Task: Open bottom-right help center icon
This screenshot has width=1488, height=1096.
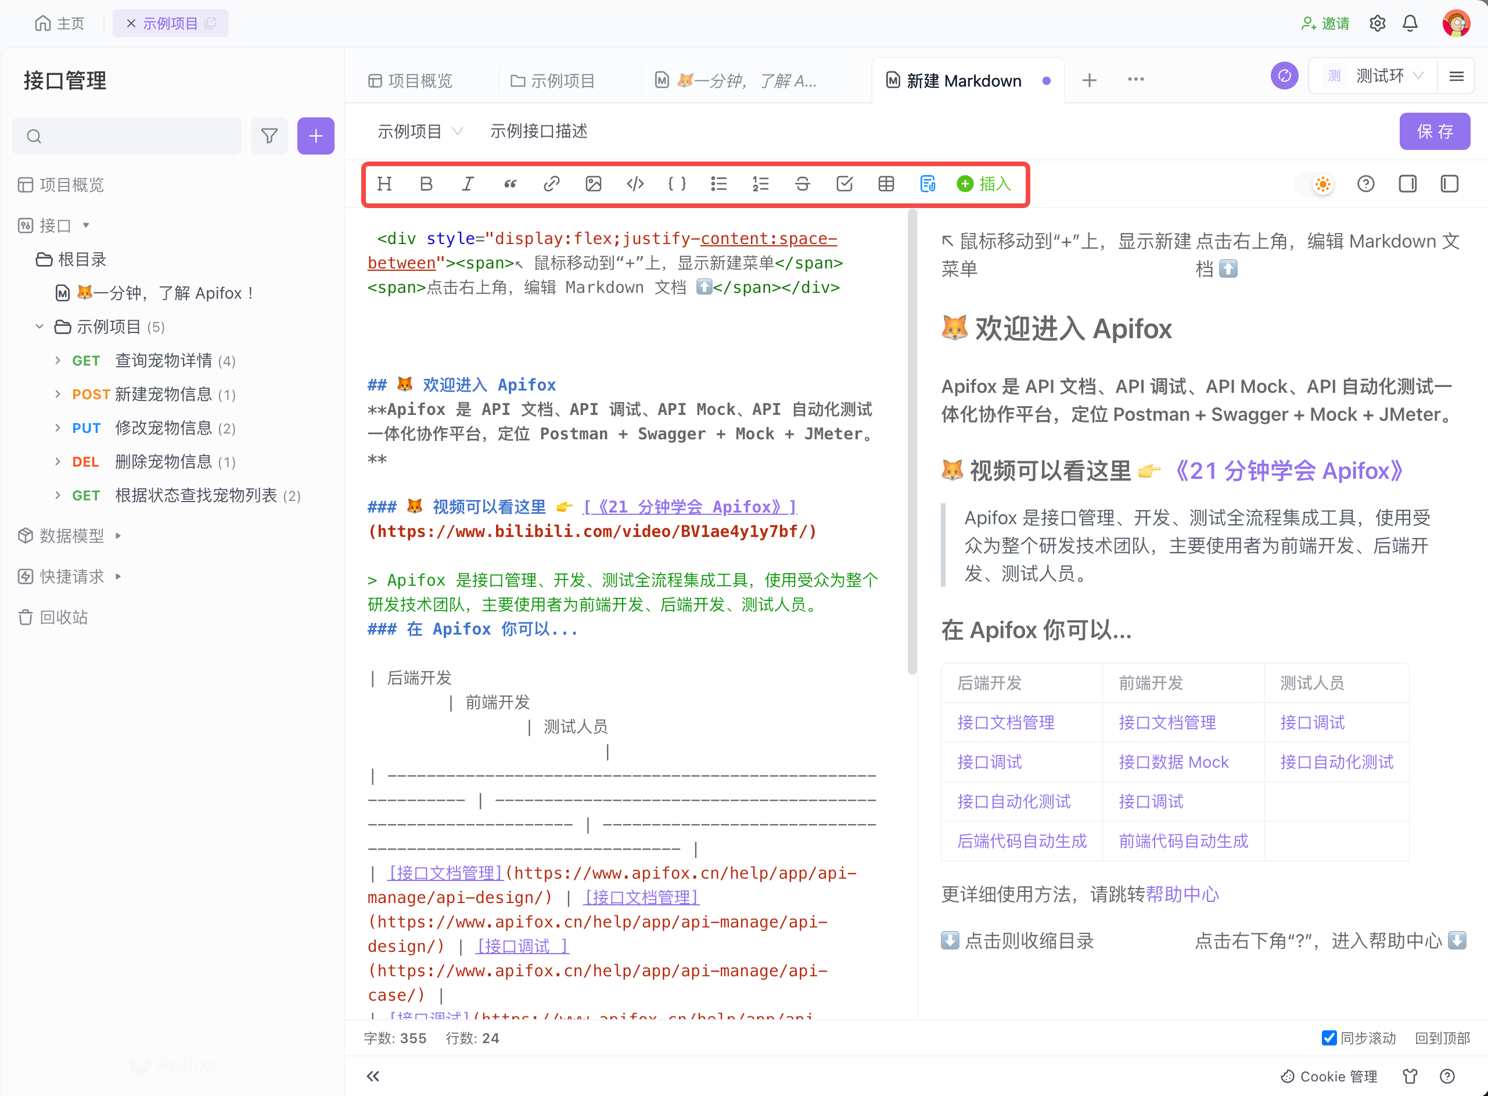Action: pos(1447,1076)
